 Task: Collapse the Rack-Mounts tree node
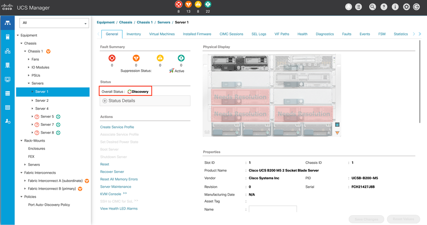[21, 141]
